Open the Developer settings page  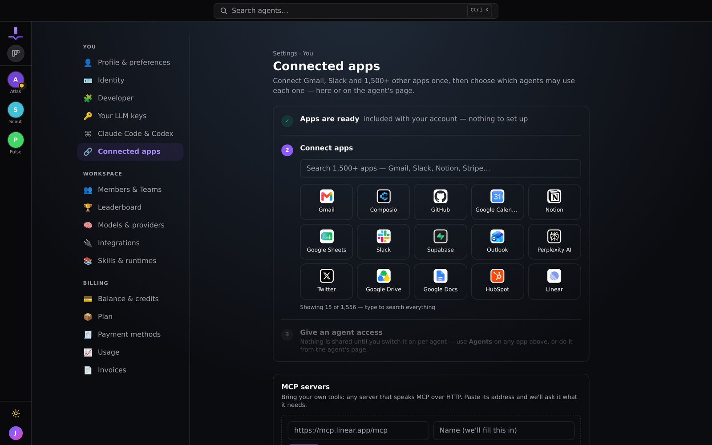[x=130, y=98]
